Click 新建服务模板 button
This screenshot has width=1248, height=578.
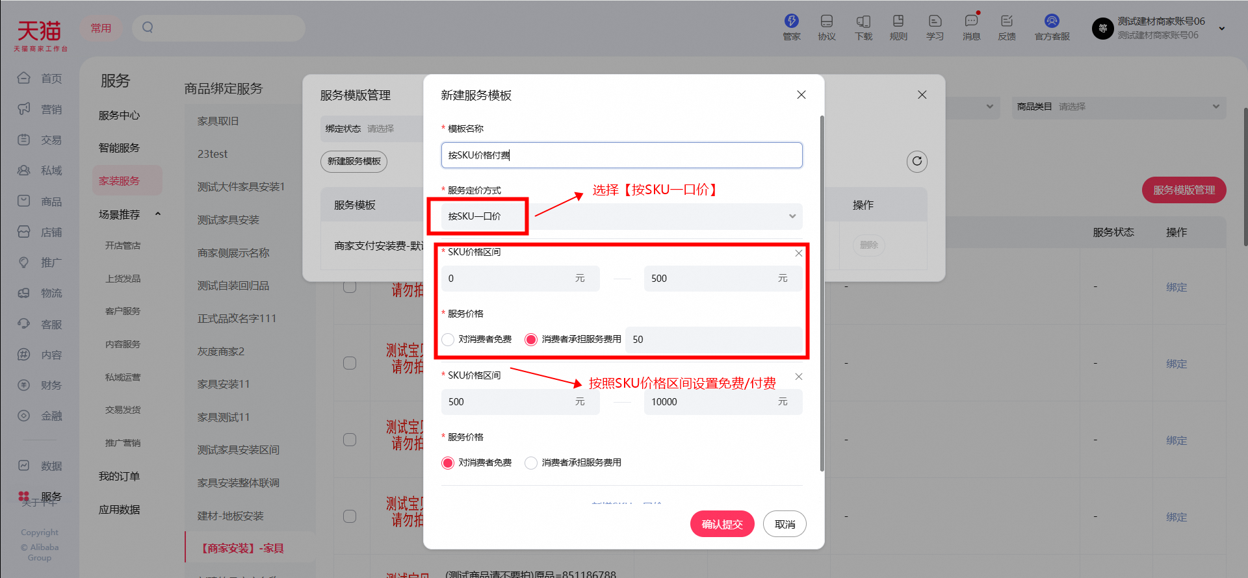pyautogui.click(x=354, y=161)
